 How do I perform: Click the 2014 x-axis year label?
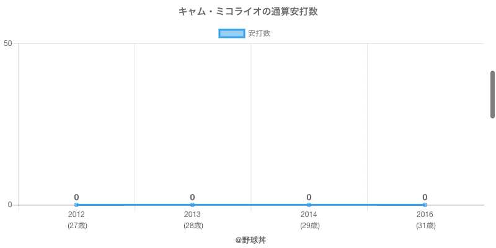click(x=309, y=215)
